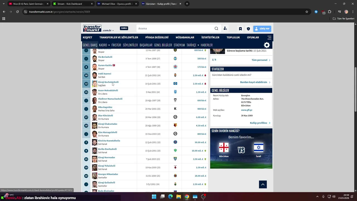357x201 pixels.
Task: Open Zuriko Davitashvili's profile
Action: coord(107,149)
